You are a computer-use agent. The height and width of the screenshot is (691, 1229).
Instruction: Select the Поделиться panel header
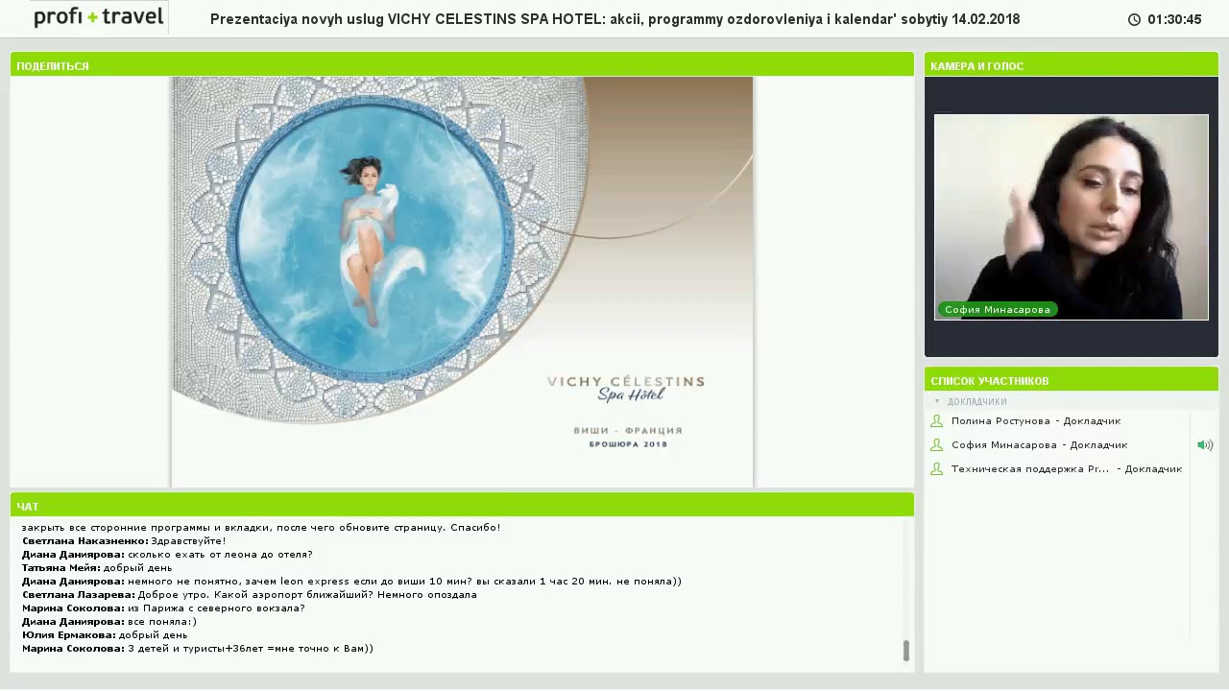462,65
